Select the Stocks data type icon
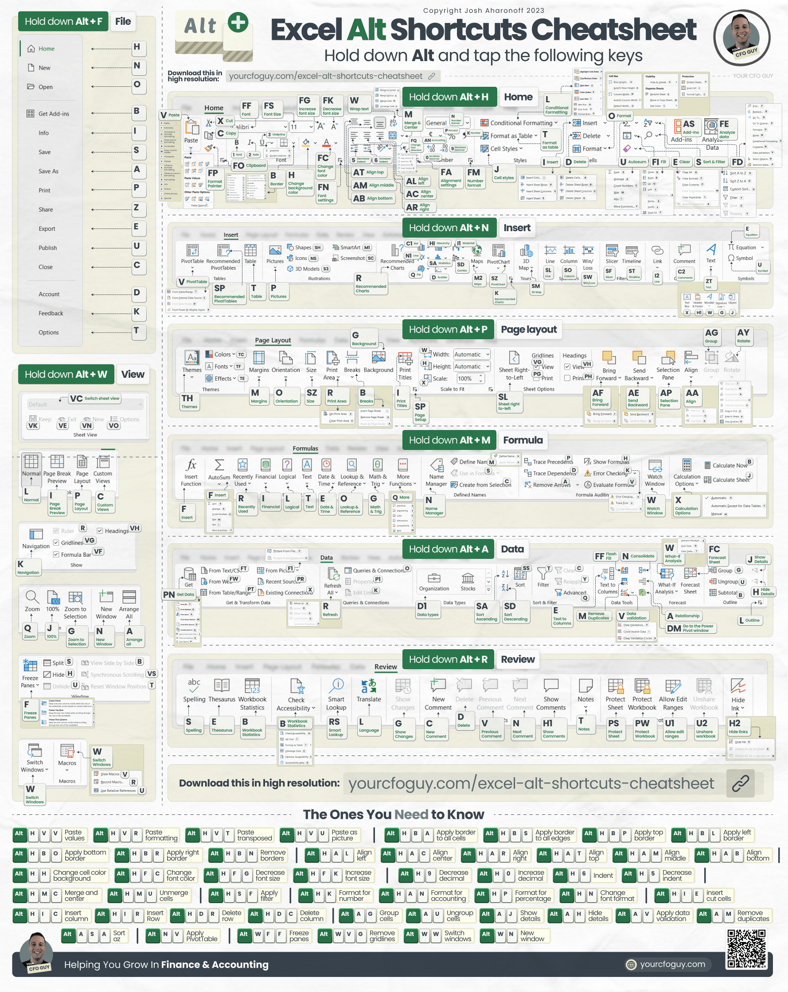This screenshot has height=992, width=788. [x=468, y=577]
